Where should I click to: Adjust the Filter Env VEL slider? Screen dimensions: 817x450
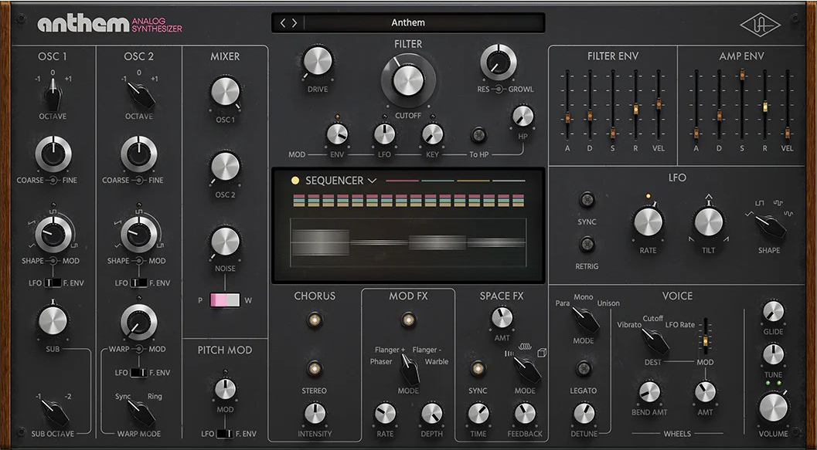(659, 104)
